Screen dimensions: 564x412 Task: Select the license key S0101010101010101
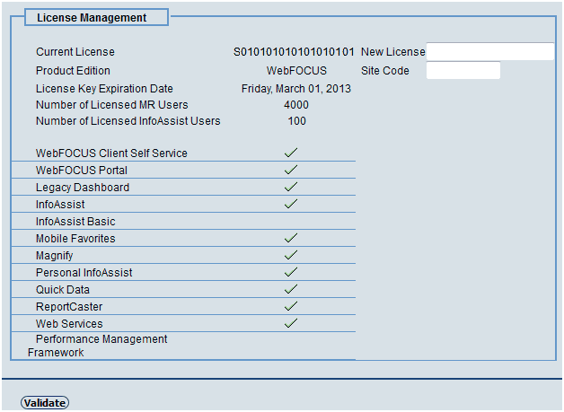pyautogui.click(x=294, y=52)
